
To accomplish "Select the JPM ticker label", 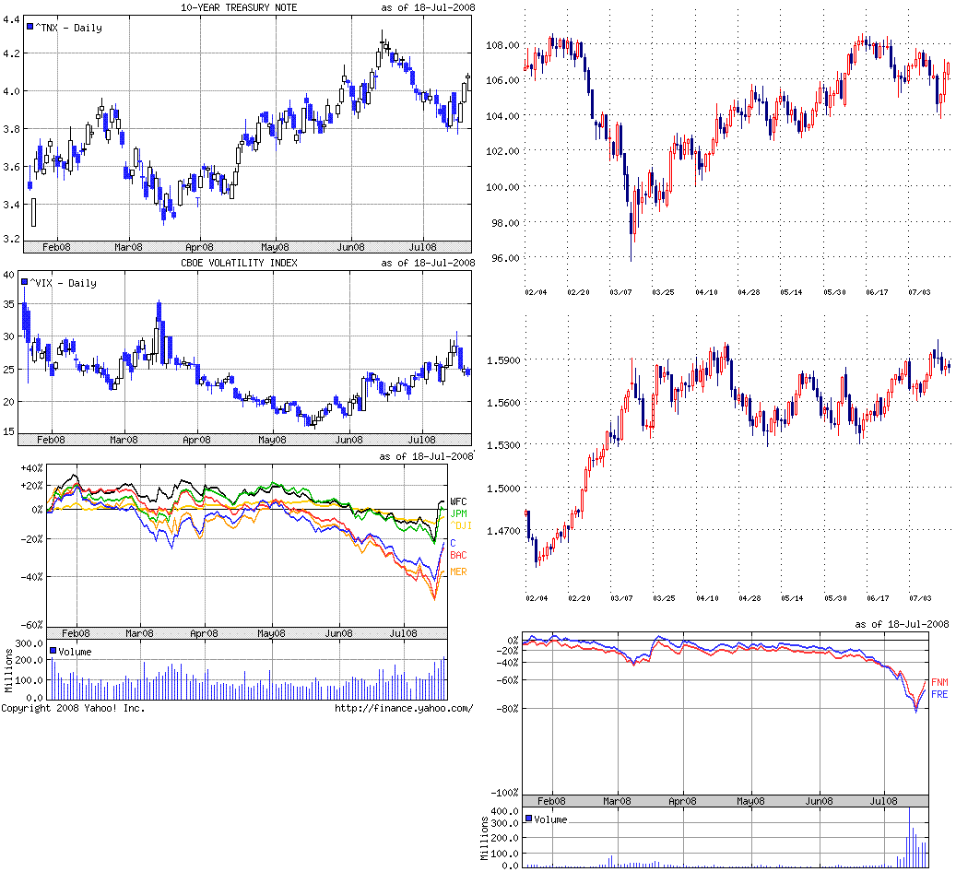I will (458, 513).
